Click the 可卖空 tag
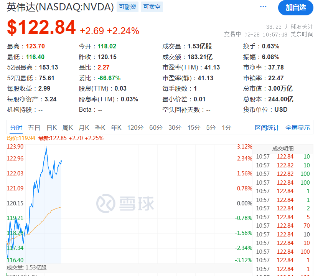The width and height of the screenshot is (323, 276). (152, 7)
